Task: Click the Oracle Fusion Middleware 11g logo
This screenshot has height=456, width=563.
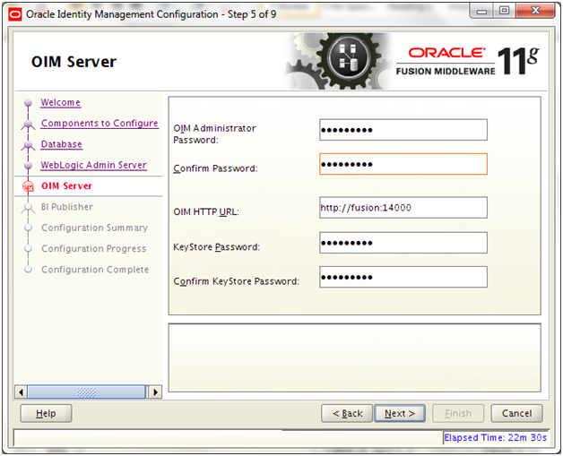Action: click(467, 61)
